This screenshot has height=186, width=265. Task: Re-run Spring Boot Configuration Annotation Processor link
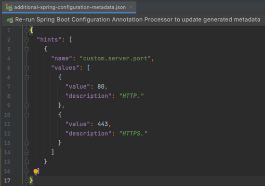coord(138,20)
